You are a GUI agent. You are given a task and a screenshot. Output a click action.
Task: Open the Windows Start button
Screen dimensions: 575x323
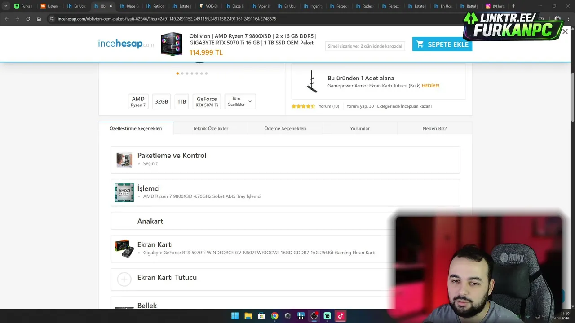click(x=235, y=316)
